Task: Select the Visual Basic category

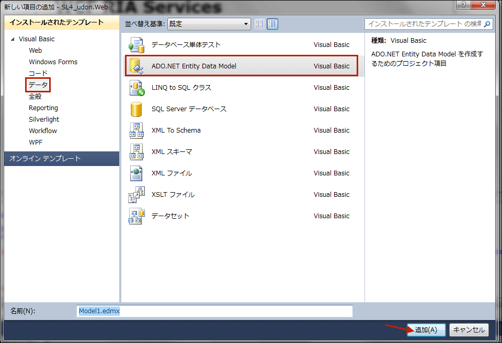Action: [37, 39]
